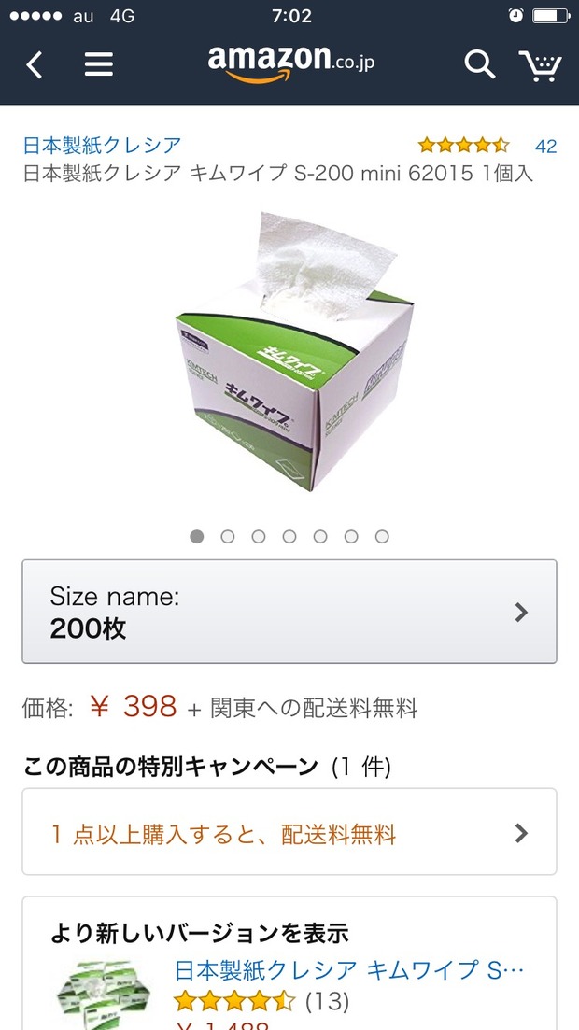Tap the back arrow icon
The width and height of the screenshot is (579, 1030).
click(35, 65)
